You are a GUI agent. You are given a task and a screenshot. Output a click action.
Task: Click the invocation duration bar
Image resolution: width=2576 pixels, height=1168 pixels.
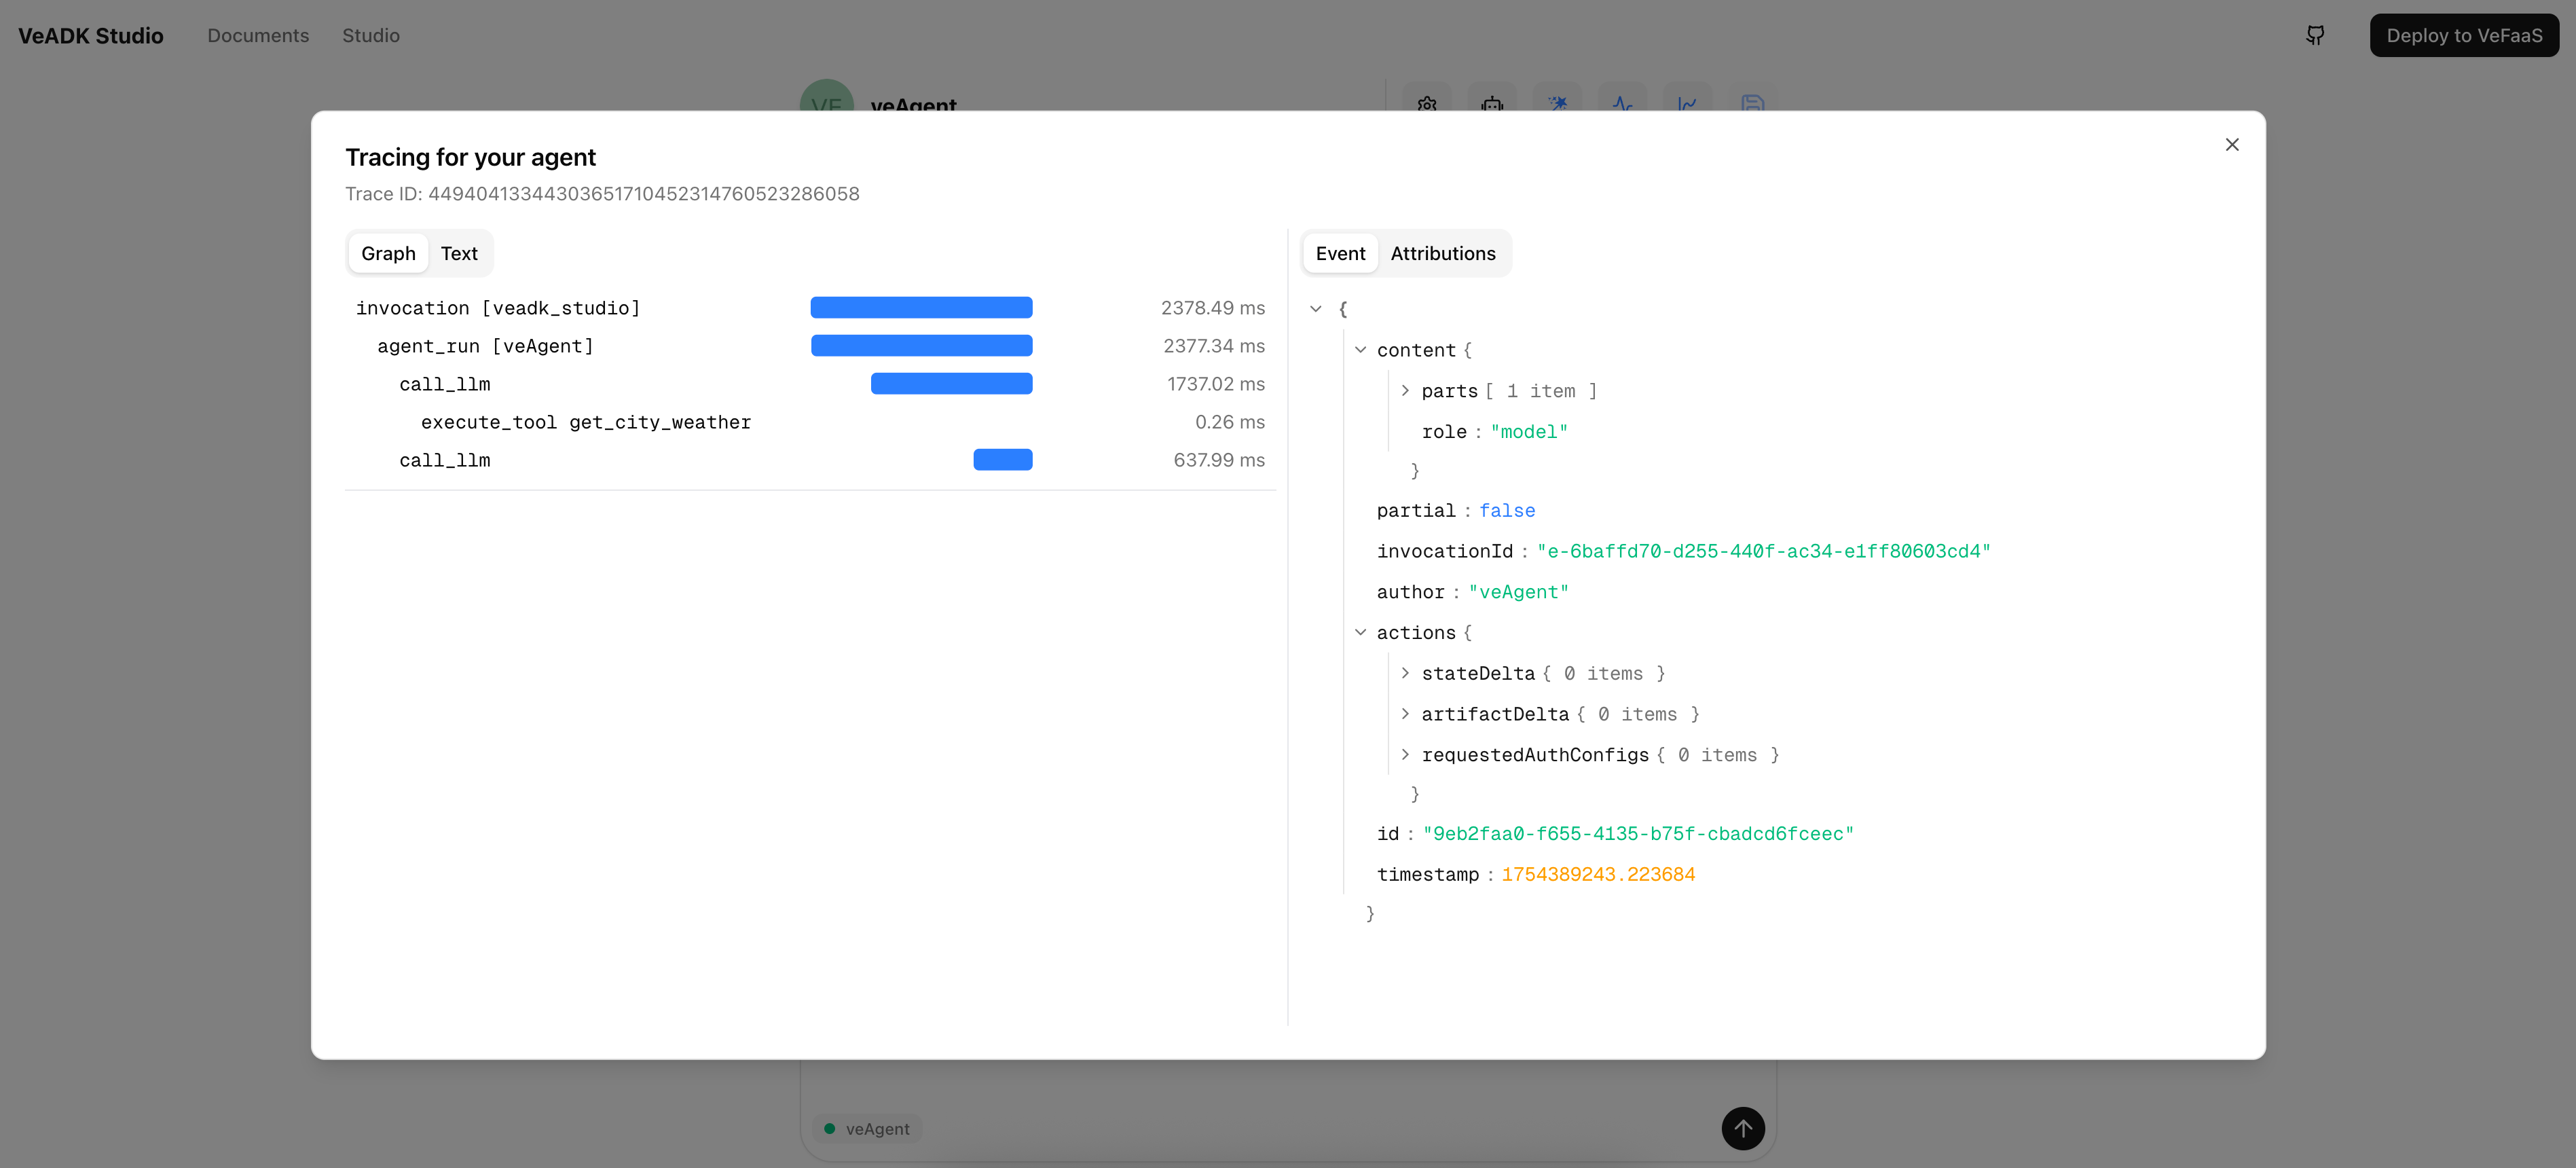click(921, 308)
